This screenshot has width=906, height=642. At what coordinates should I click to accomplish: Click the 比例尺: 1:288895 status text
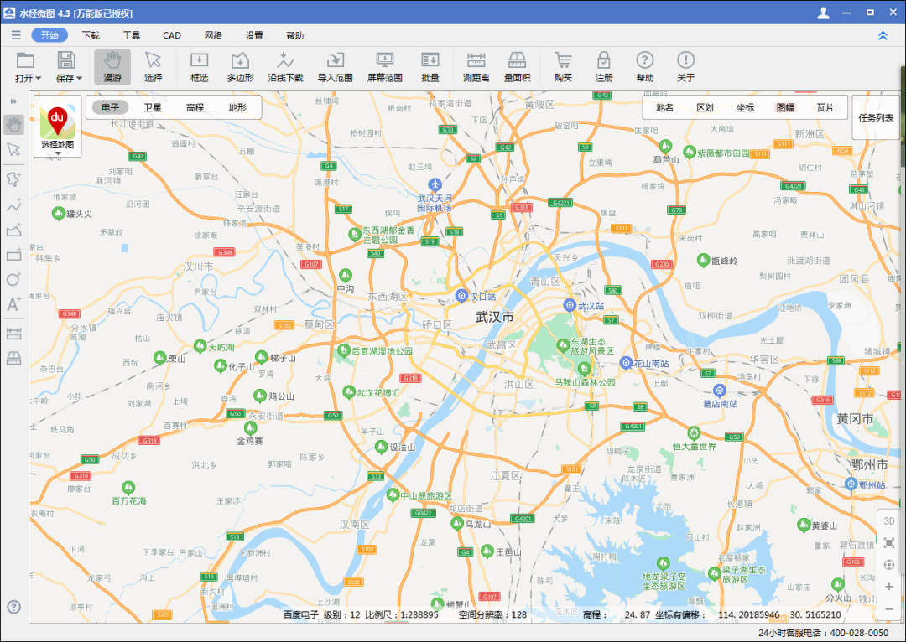pyautogui.click(x=402, y=615)
